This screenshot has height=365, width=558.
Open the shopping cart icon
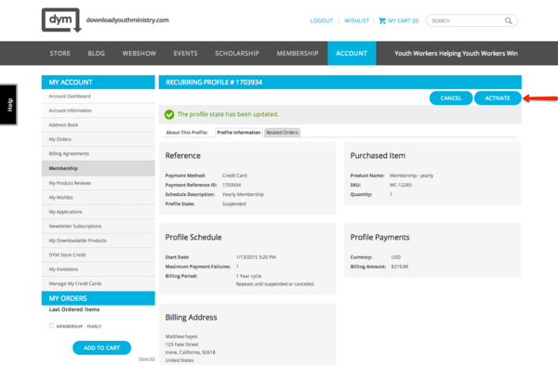(382, 20)
